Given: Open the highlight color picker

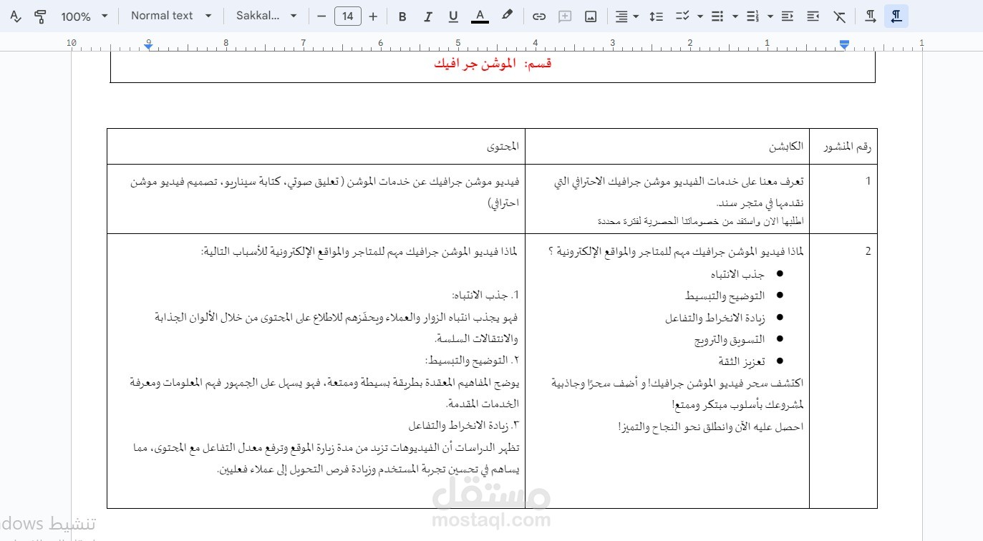Looking at the screenshot, I should [507, 16].
